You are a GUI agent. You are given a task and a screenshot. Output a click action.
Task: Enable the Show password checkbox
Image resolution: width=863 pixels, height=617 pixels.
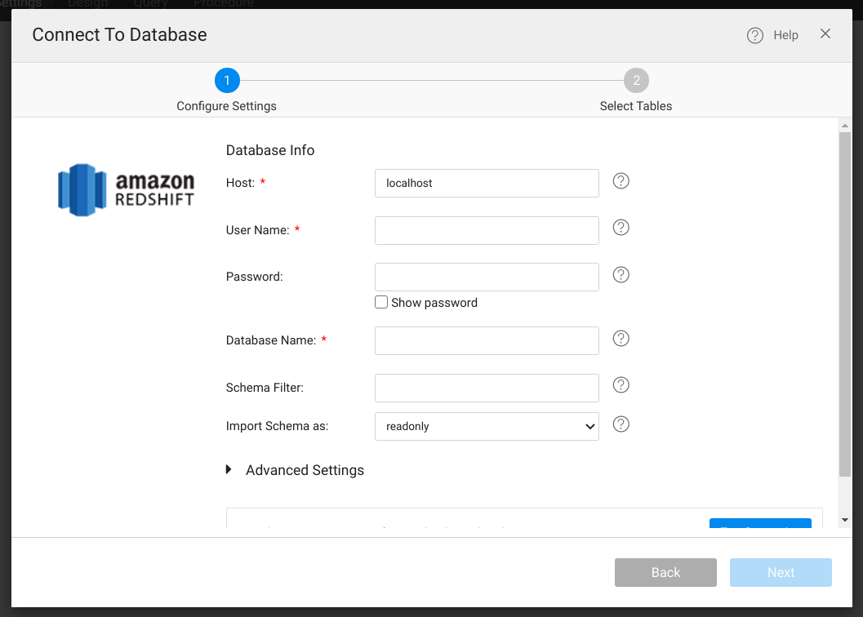(x=381, y=303)
